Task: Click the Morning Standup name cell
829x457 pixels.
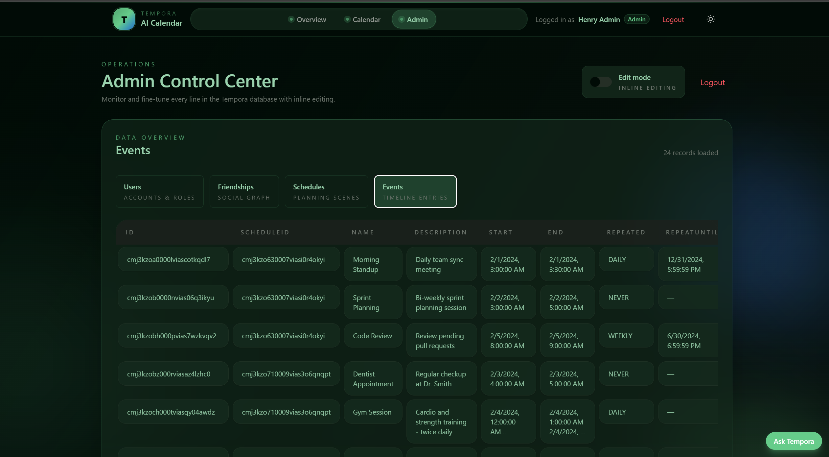Action: point(373,264)
